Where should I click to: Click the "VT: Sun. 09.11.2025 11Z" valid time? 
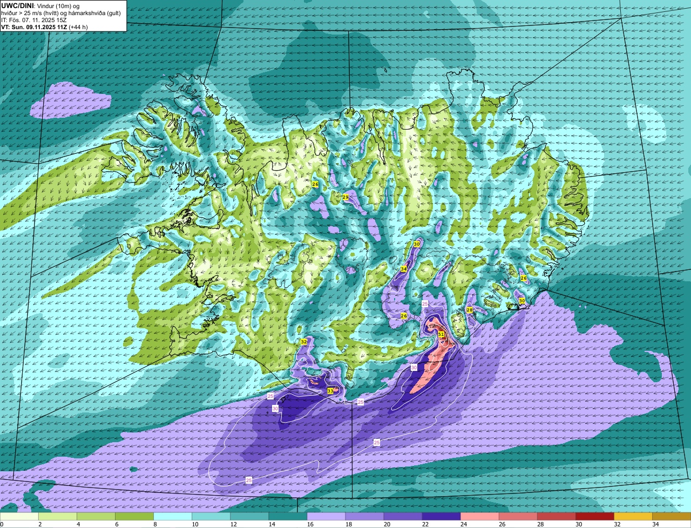click(x=34, y=27)
